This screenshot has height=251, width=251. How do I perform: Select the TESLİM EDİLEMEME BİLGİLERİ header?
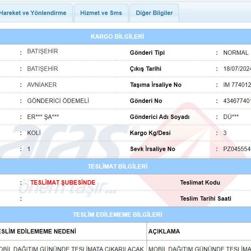tap(118, 214)
